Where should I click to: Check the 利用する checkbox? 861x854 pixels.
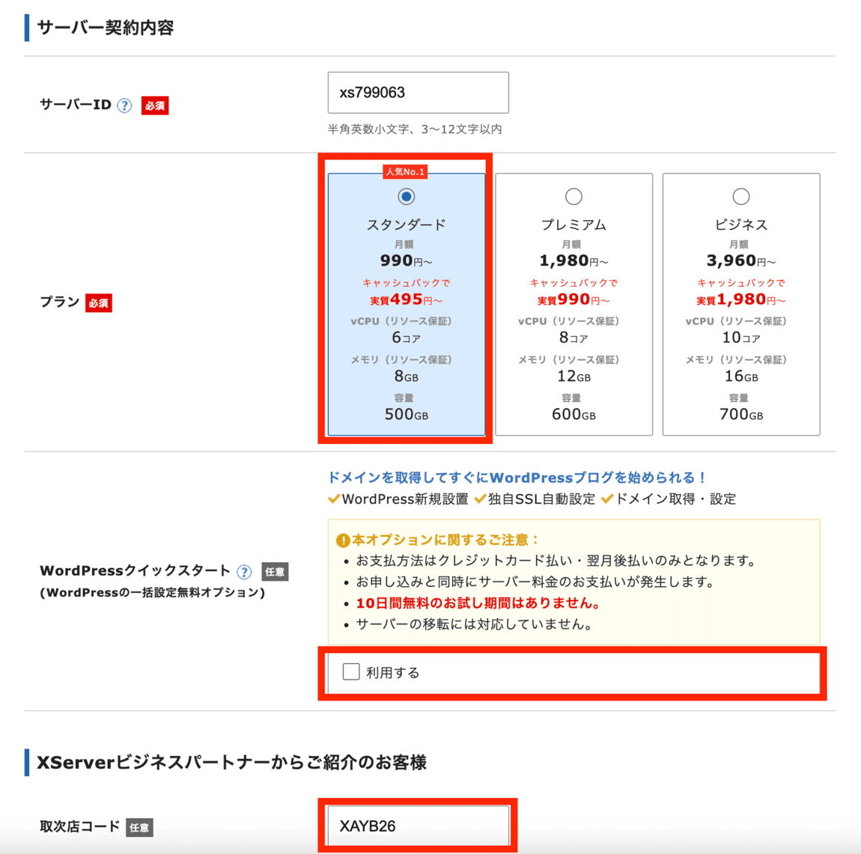tap(351, 671)
